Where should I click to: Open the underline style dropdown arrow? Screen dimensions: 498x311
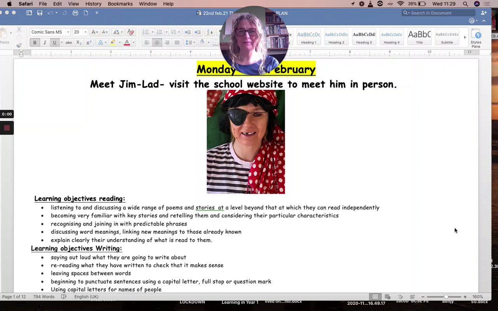(61, 42)
